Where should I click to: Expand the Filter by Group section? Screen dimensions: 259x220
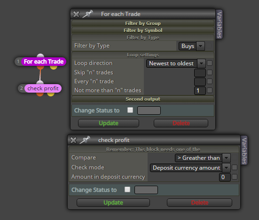click(x=143, y=24)
